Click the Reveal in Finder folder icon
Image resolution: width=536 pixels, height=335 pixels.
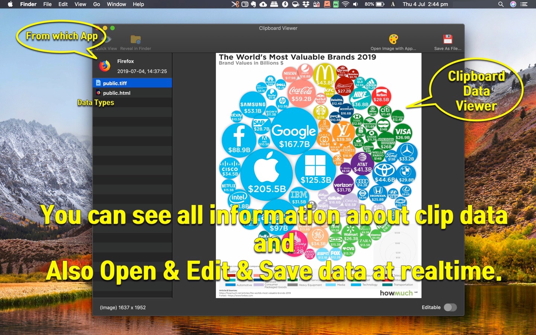[x=135, y=39]
